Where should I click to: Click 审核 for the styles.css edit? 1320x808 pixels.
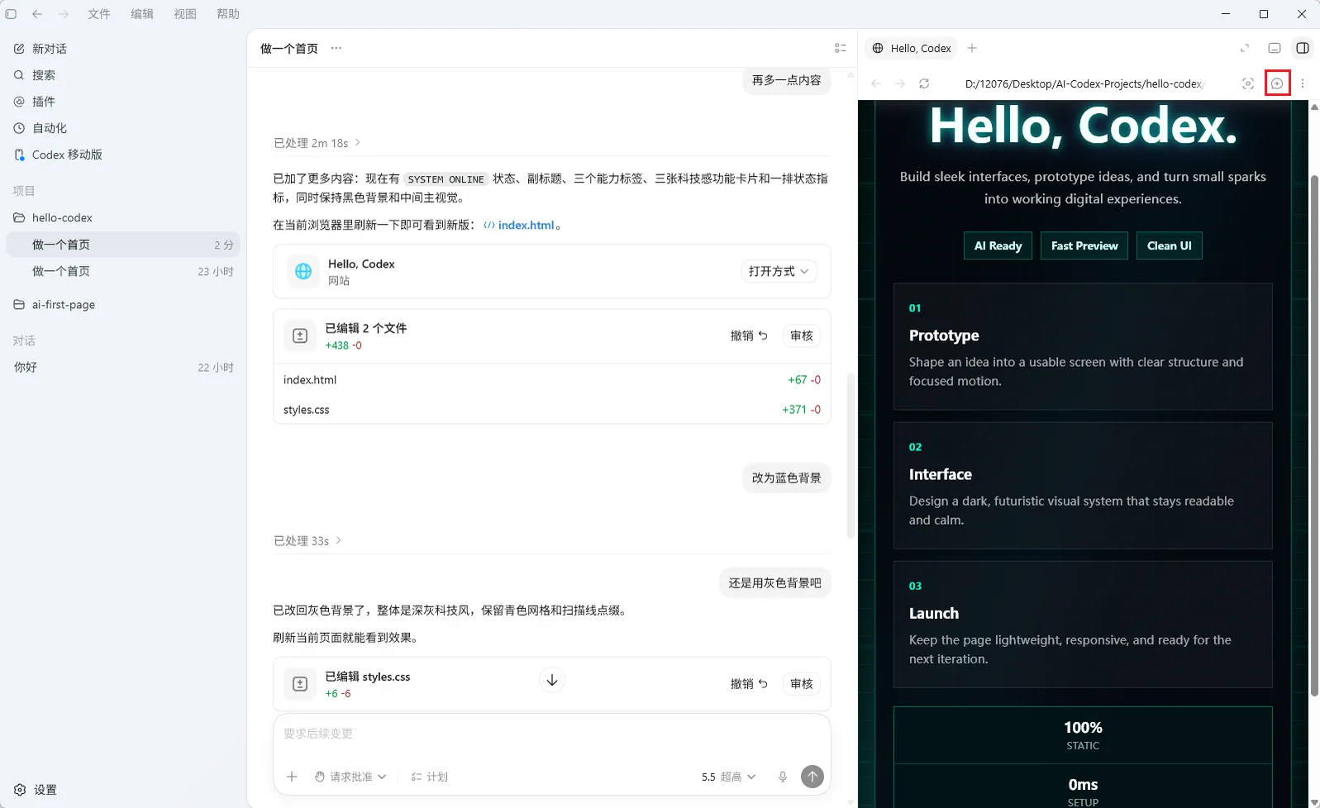802,683
